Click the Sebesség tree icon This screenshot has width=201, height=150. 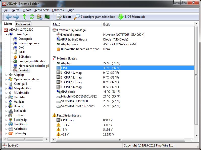point(11,133)
